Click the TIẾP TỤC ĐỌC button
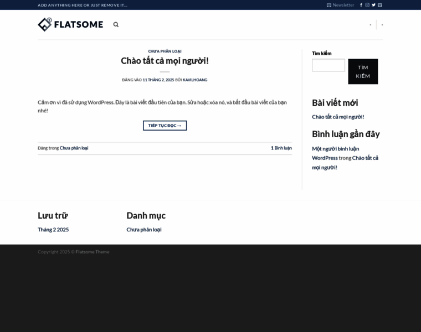Viewport: 421px width, 332px height. [x=165, y=126]
